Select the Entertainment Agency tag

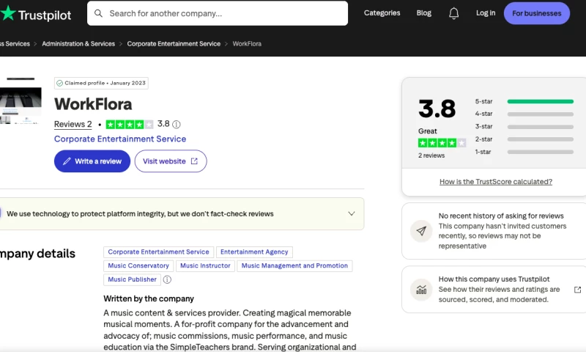[x=254, y=252]
